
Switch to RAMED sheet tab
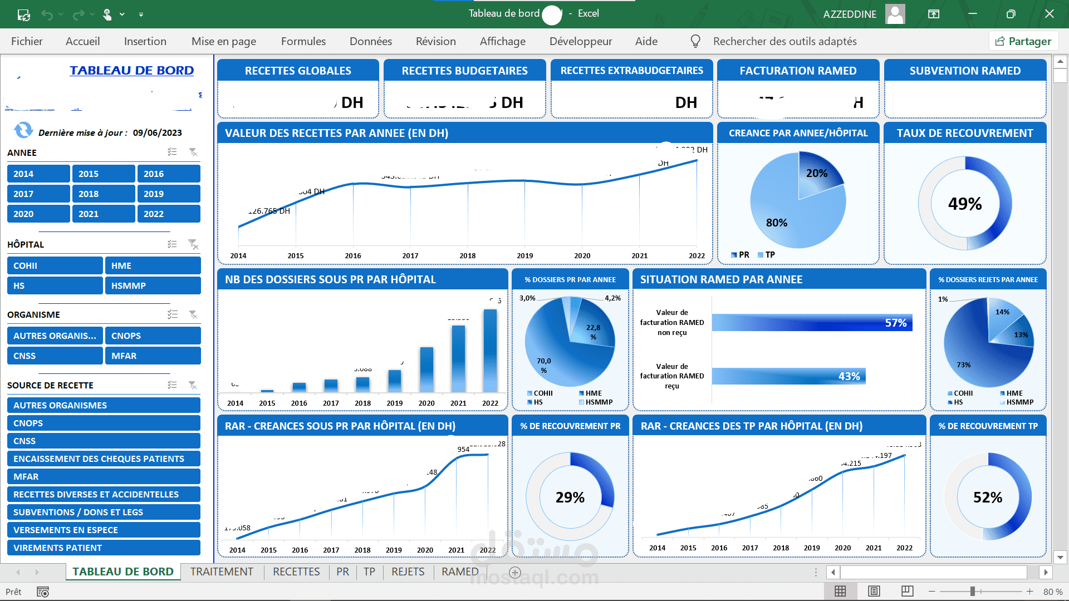click(460, 572)
